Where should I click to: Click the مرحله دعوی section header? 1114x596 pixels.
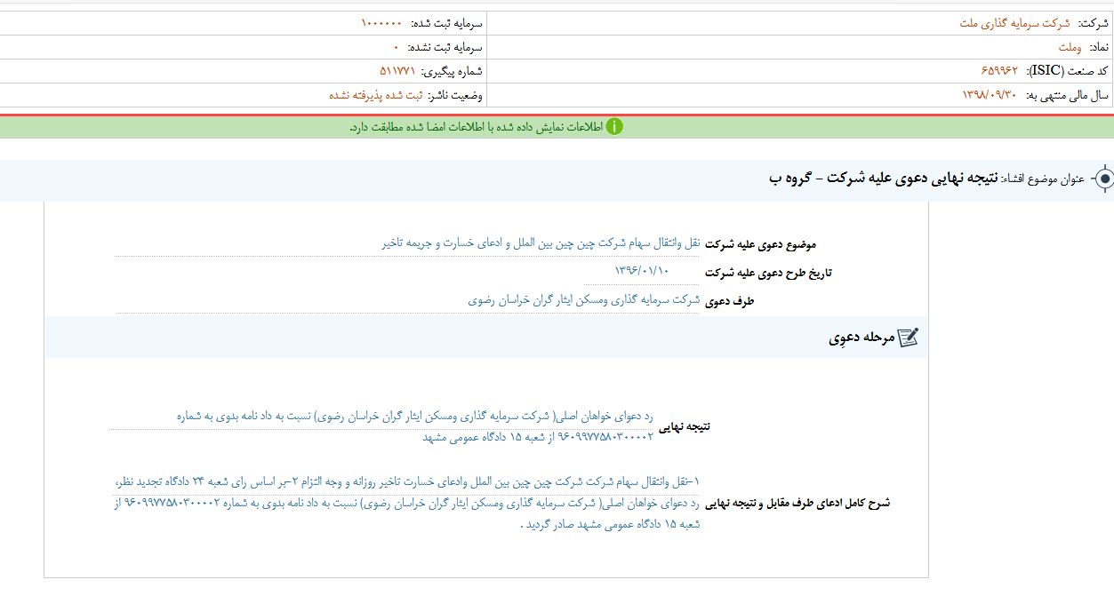860,338
